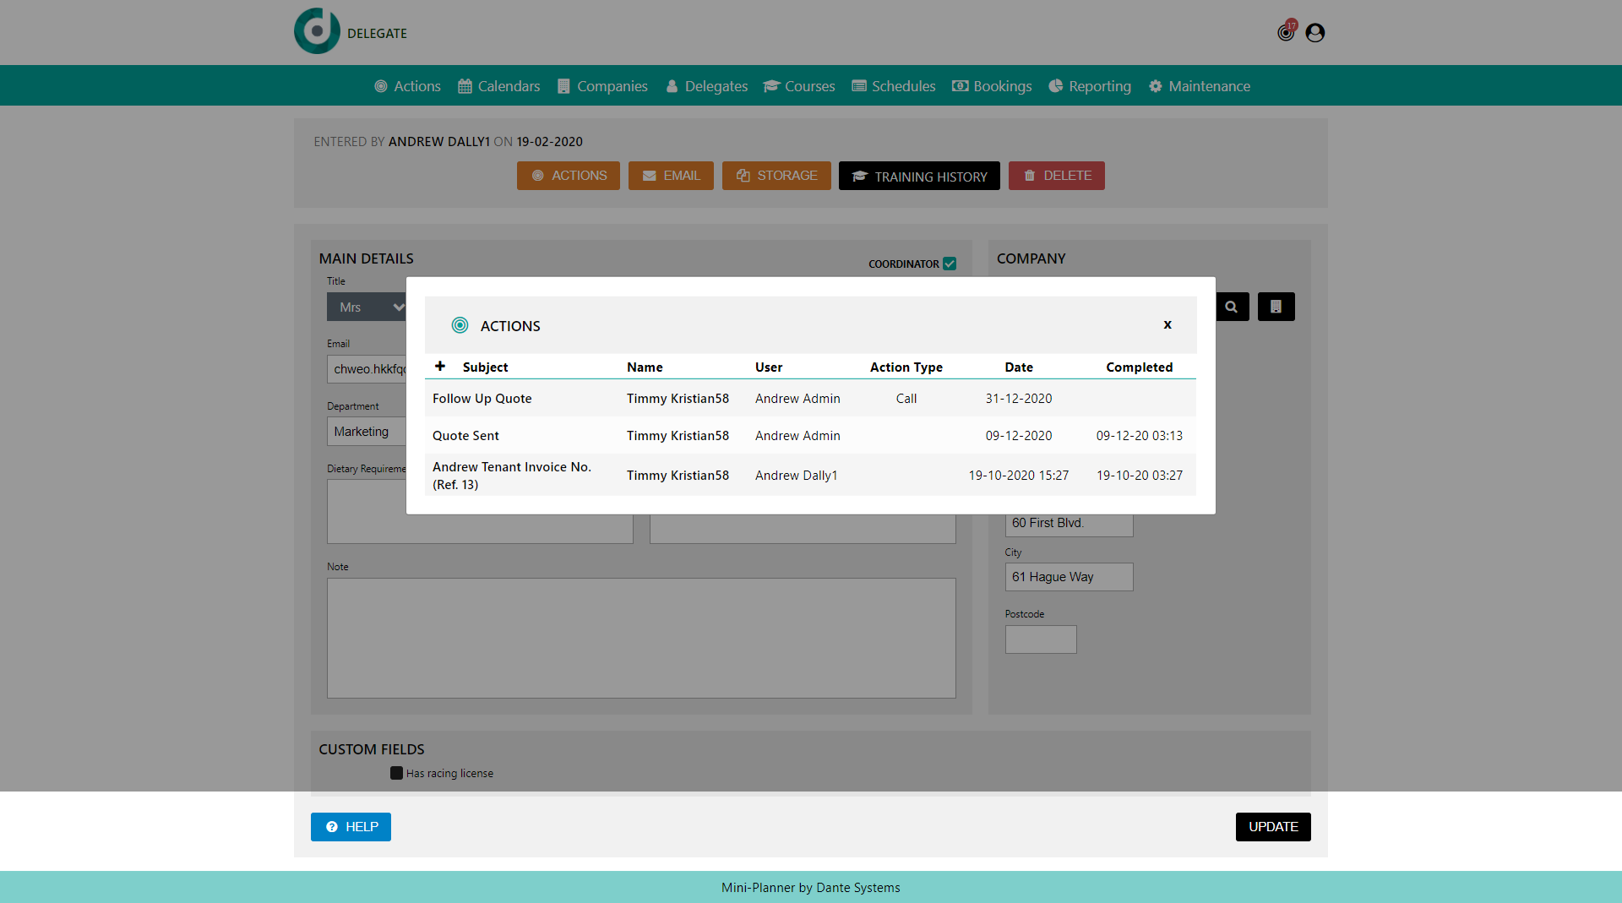Screen dimensions: 1622x903
Task: Uncheck the COORDINATOR checkbox
Action: pos(950,264)
